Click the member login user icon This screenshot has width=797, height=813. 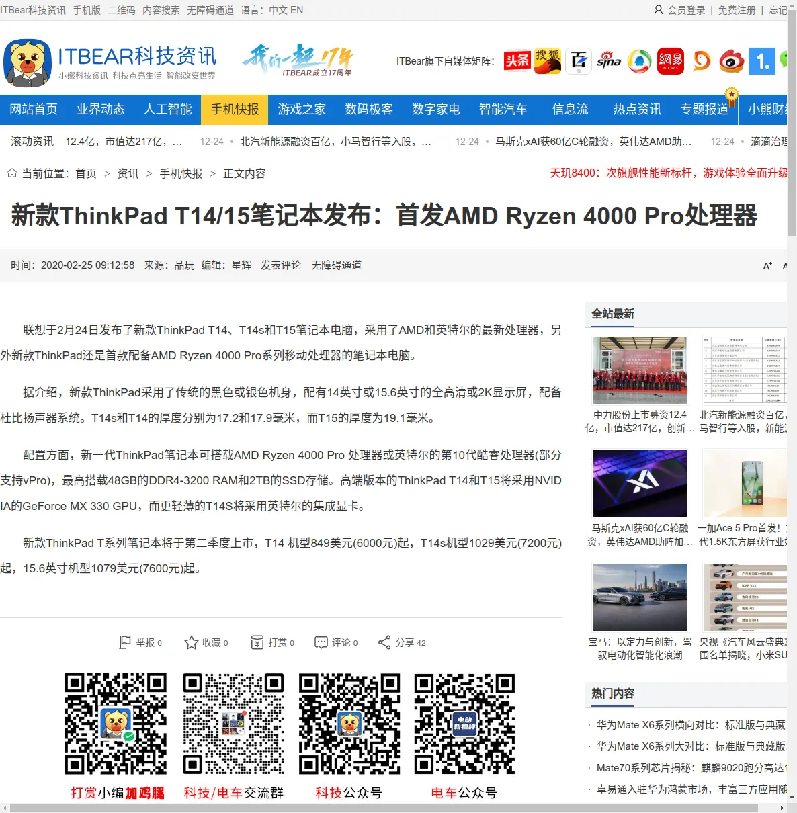[659, 10]
